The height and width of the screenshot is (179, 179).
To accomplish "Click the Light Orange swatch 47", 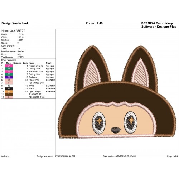I will tap(9, 92).
